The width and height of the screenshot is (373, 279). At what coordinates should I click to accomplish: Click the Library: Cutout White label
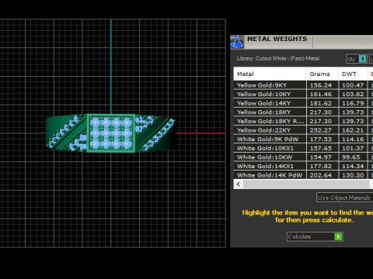pos(278,59)
